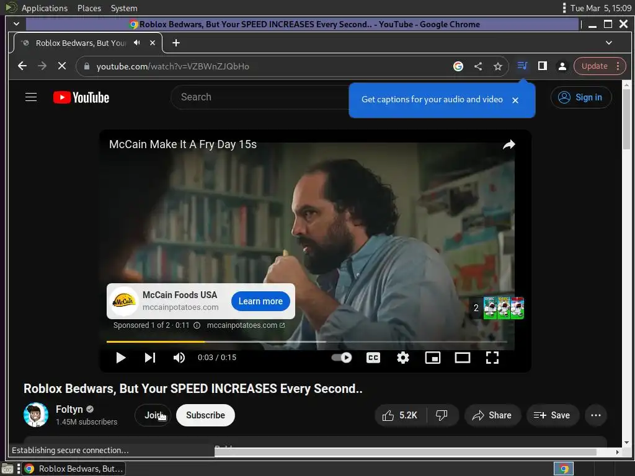Like the video
Screen dimensions: 635x476
(400, 415)
